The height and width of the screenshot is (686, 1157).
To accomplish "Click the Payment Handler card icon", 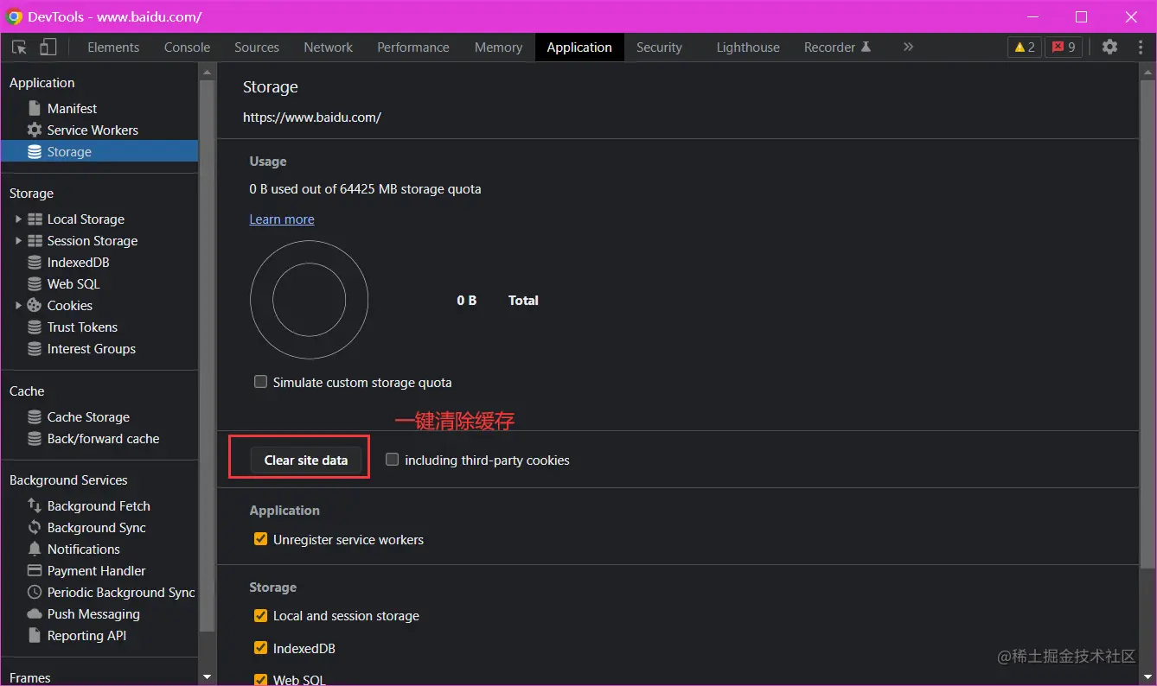I will (35, 571).
